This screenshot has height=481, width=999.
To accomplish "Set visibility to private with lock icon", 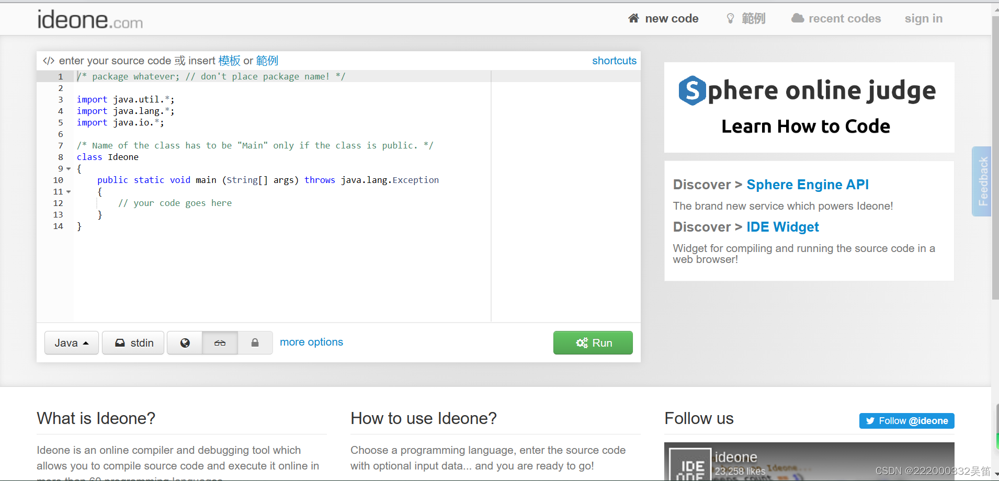I will (255, 343).
